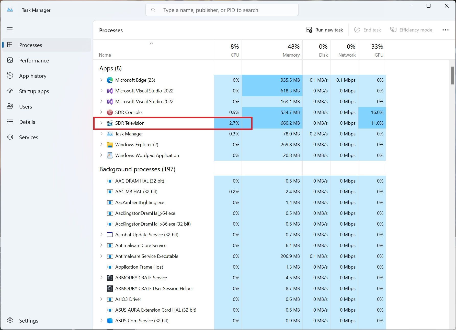Click the ASUS Com Service icon
This screenshot has height=330, width=456.
pos(110,321)
